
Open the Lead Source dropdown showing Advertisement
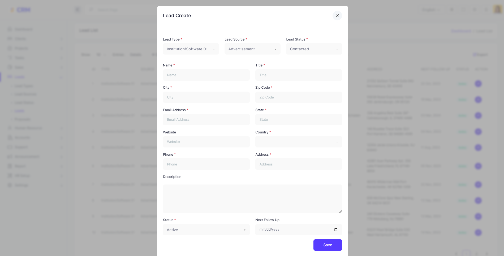coord(252,49)
